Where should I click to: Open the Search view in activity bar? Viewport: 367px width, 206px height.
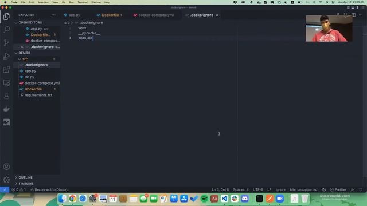[x=6, y=29]
